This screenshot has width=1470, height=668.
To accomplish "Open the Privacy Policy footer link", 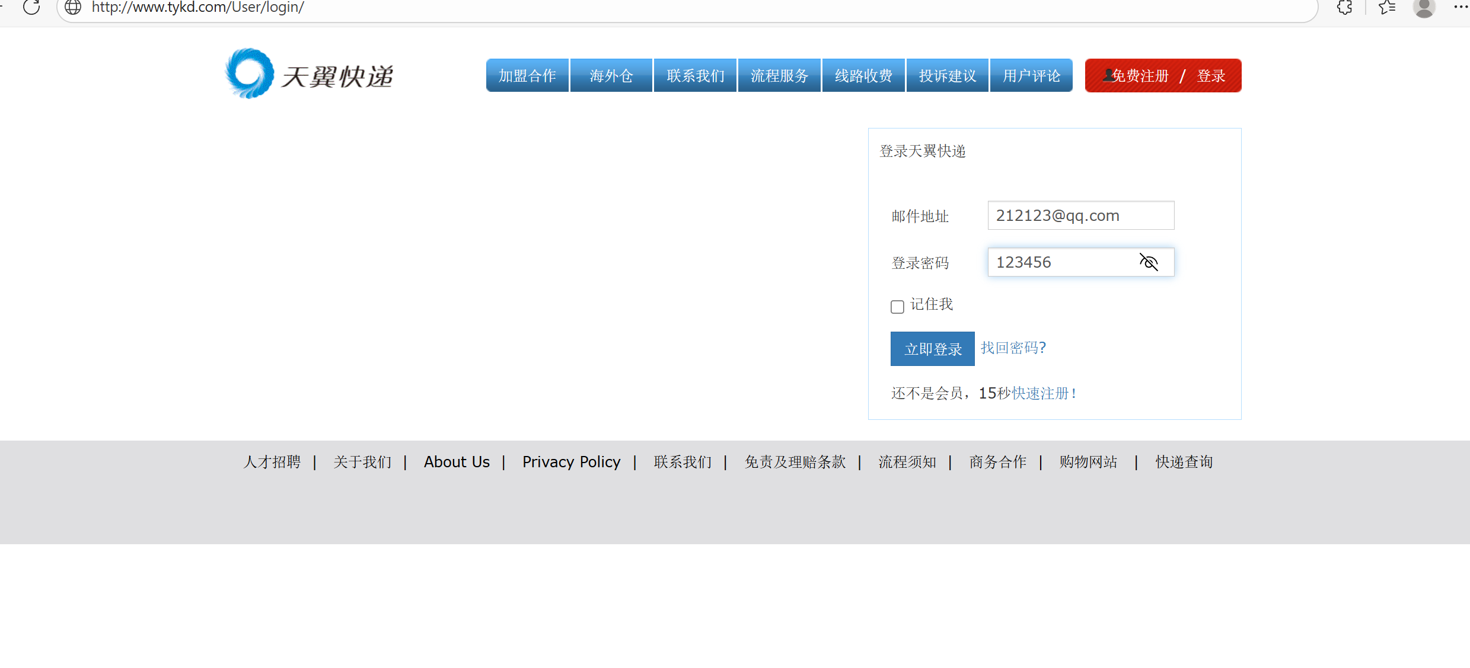I will [571, 462].
